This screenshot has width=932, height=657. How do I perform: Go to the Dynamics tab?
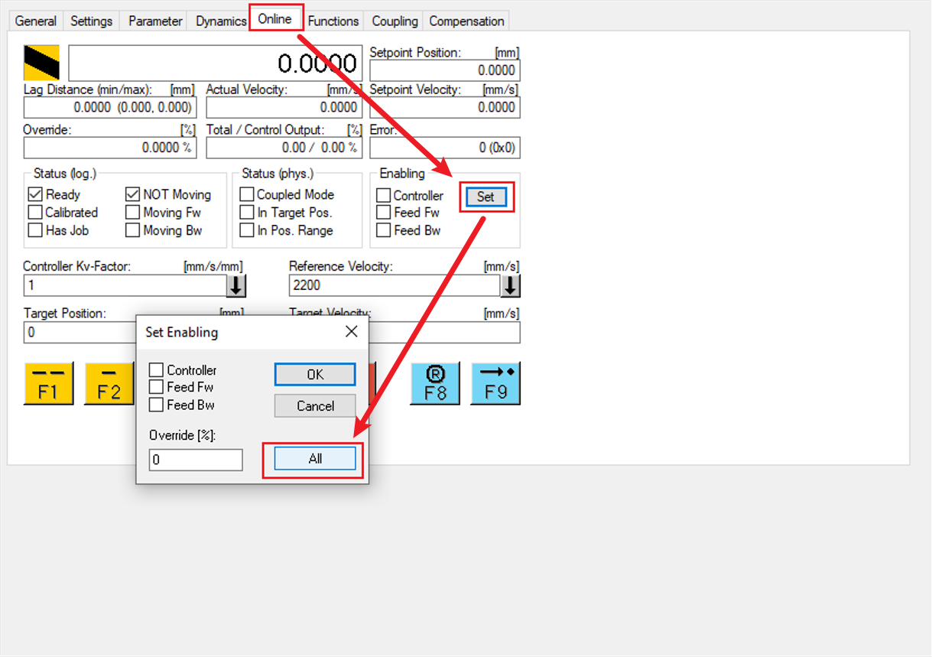[x=220, y=21]
